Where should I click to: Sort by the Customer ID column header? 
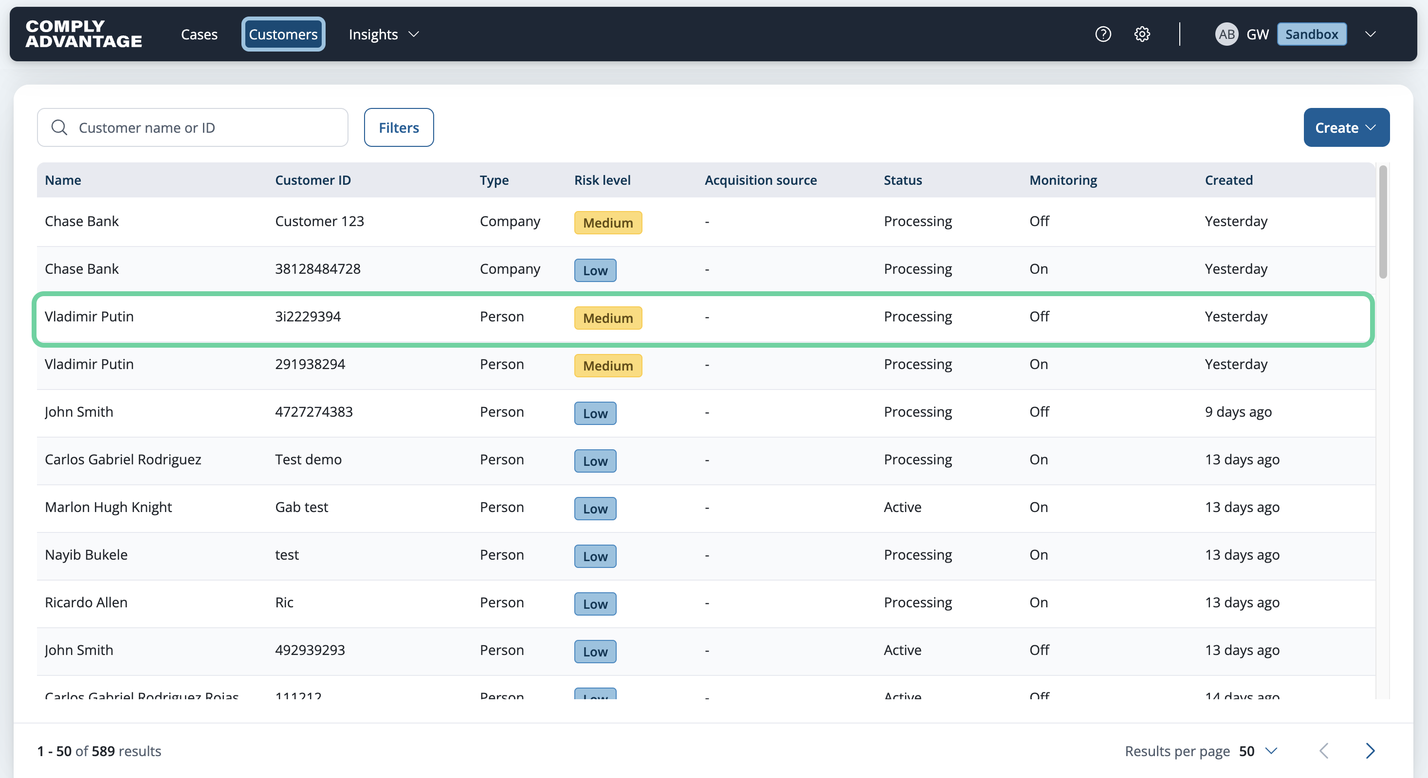tap(312, 180)
